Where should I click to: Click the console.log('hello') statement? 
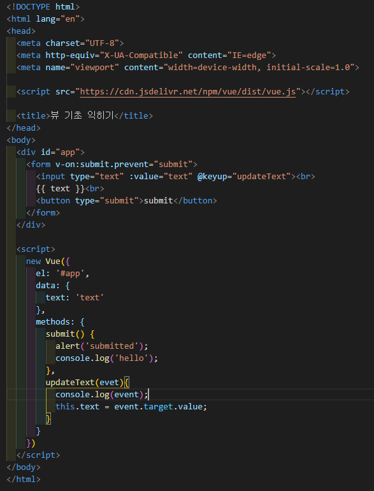(107, 358)
